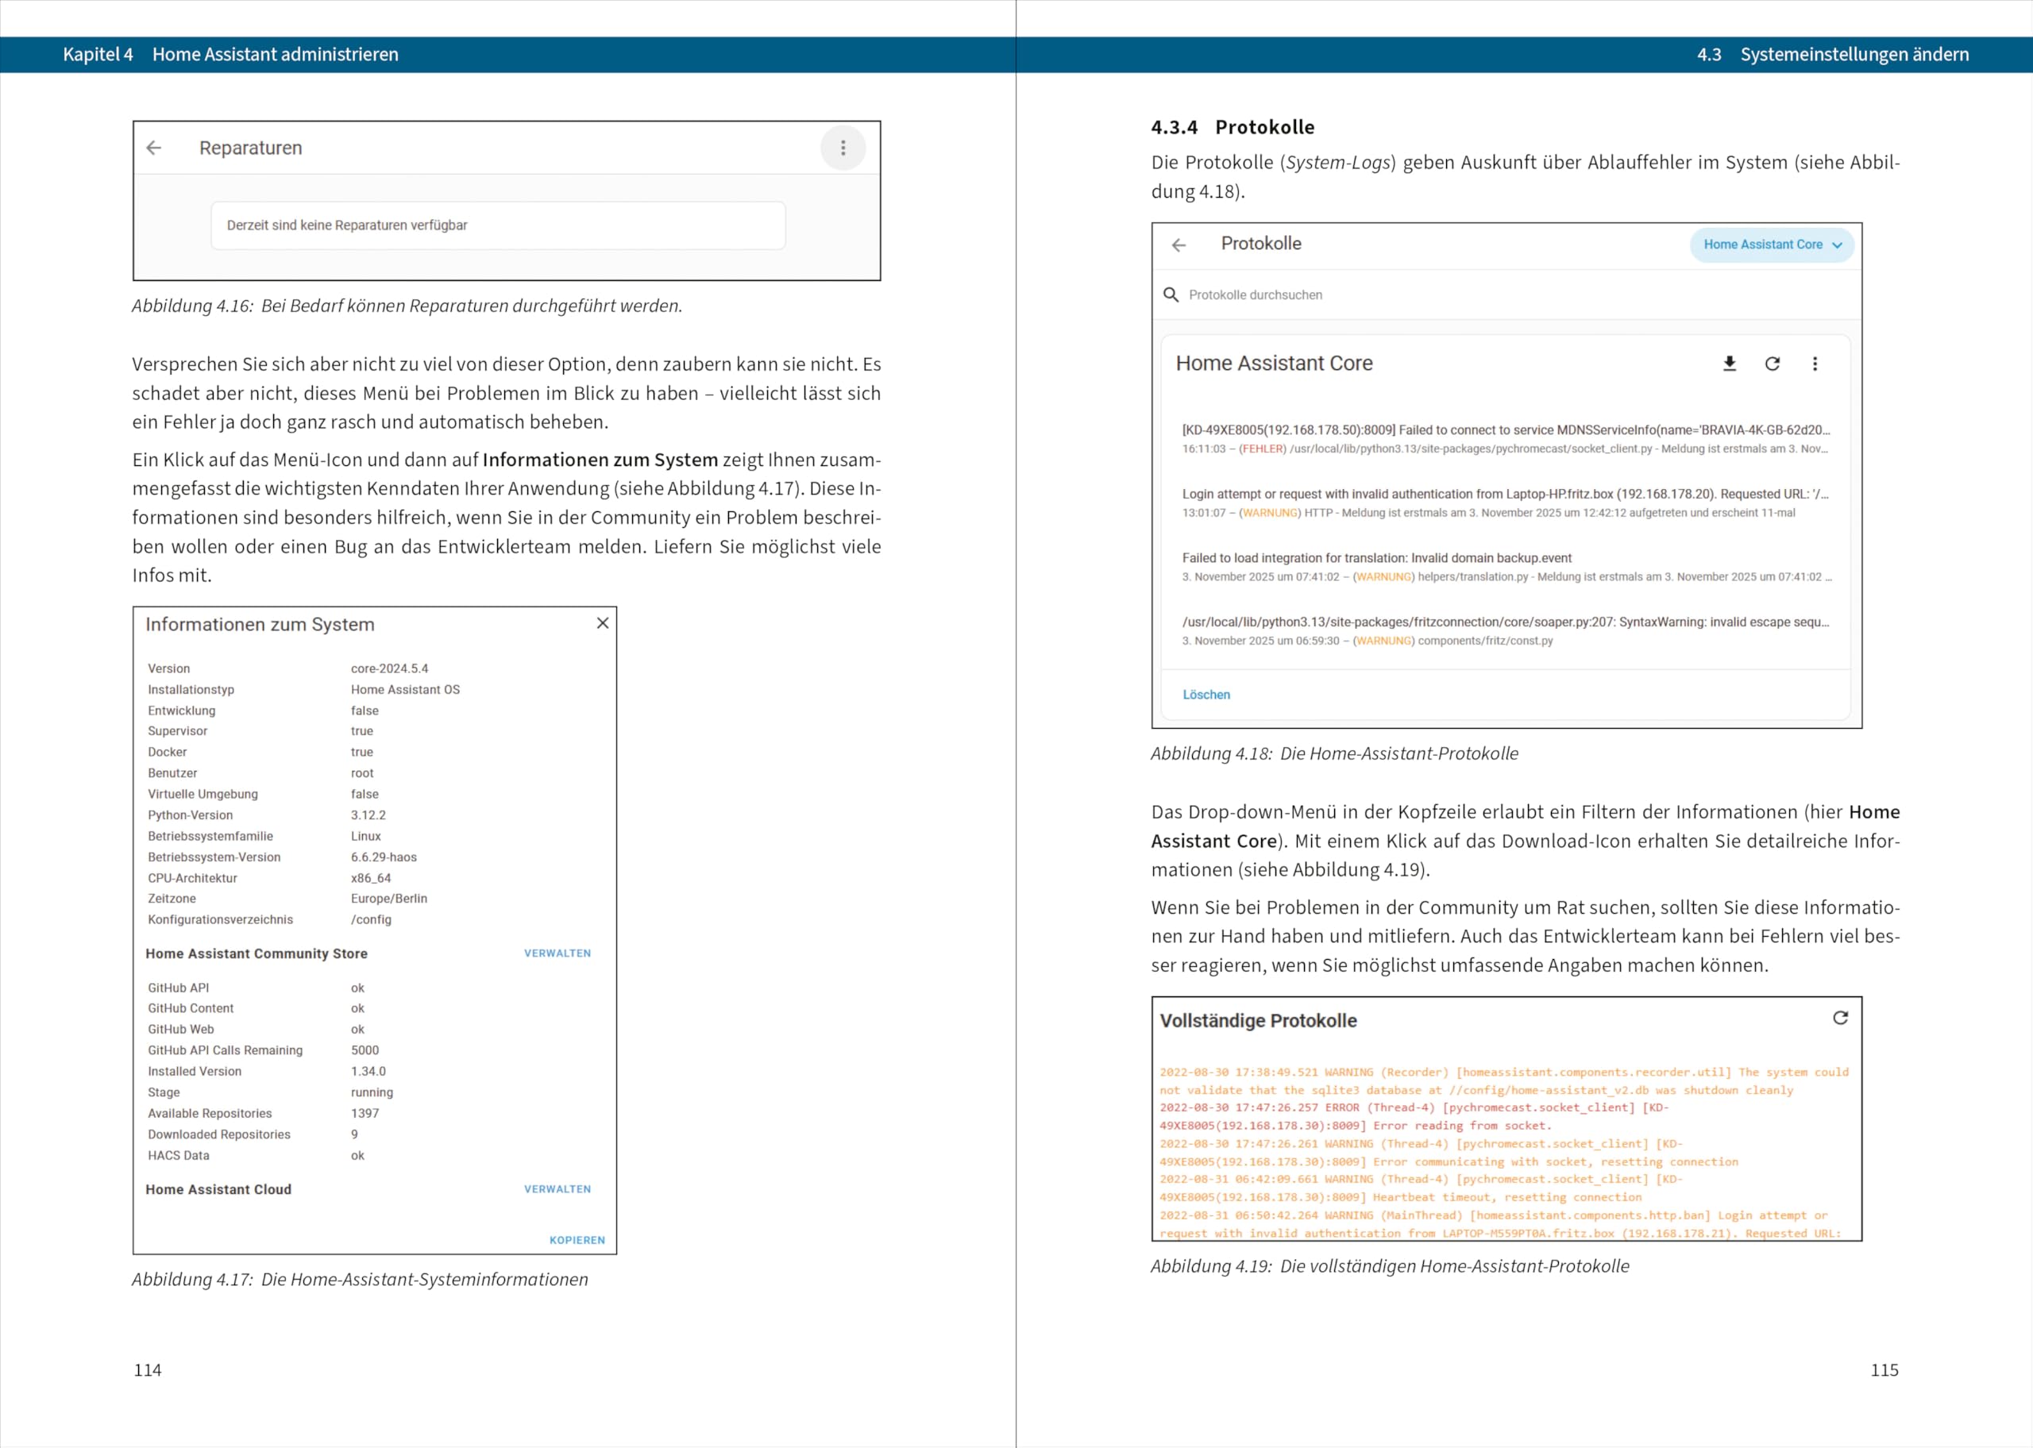Click the Entwicklung row label
2033x1448 pixels.
click(x=182, y=711)
